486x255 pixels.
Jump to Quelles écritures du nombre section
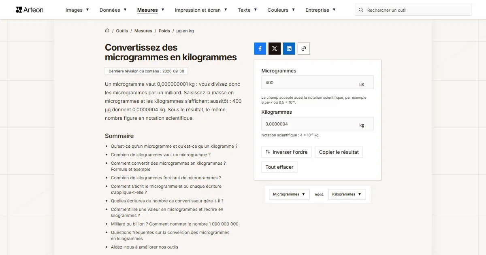pyautogui.click(x=167, y=201)
